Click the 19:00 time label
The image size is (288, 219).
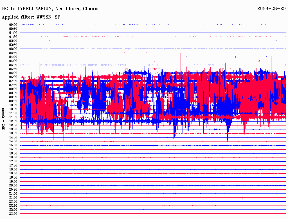13,177
